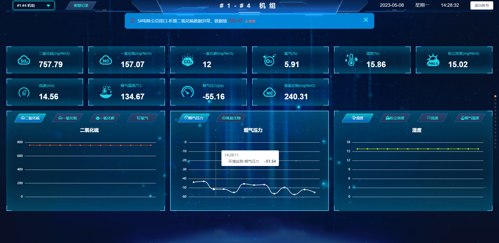Switch to the 一氧化碳 chart tab

105,118
